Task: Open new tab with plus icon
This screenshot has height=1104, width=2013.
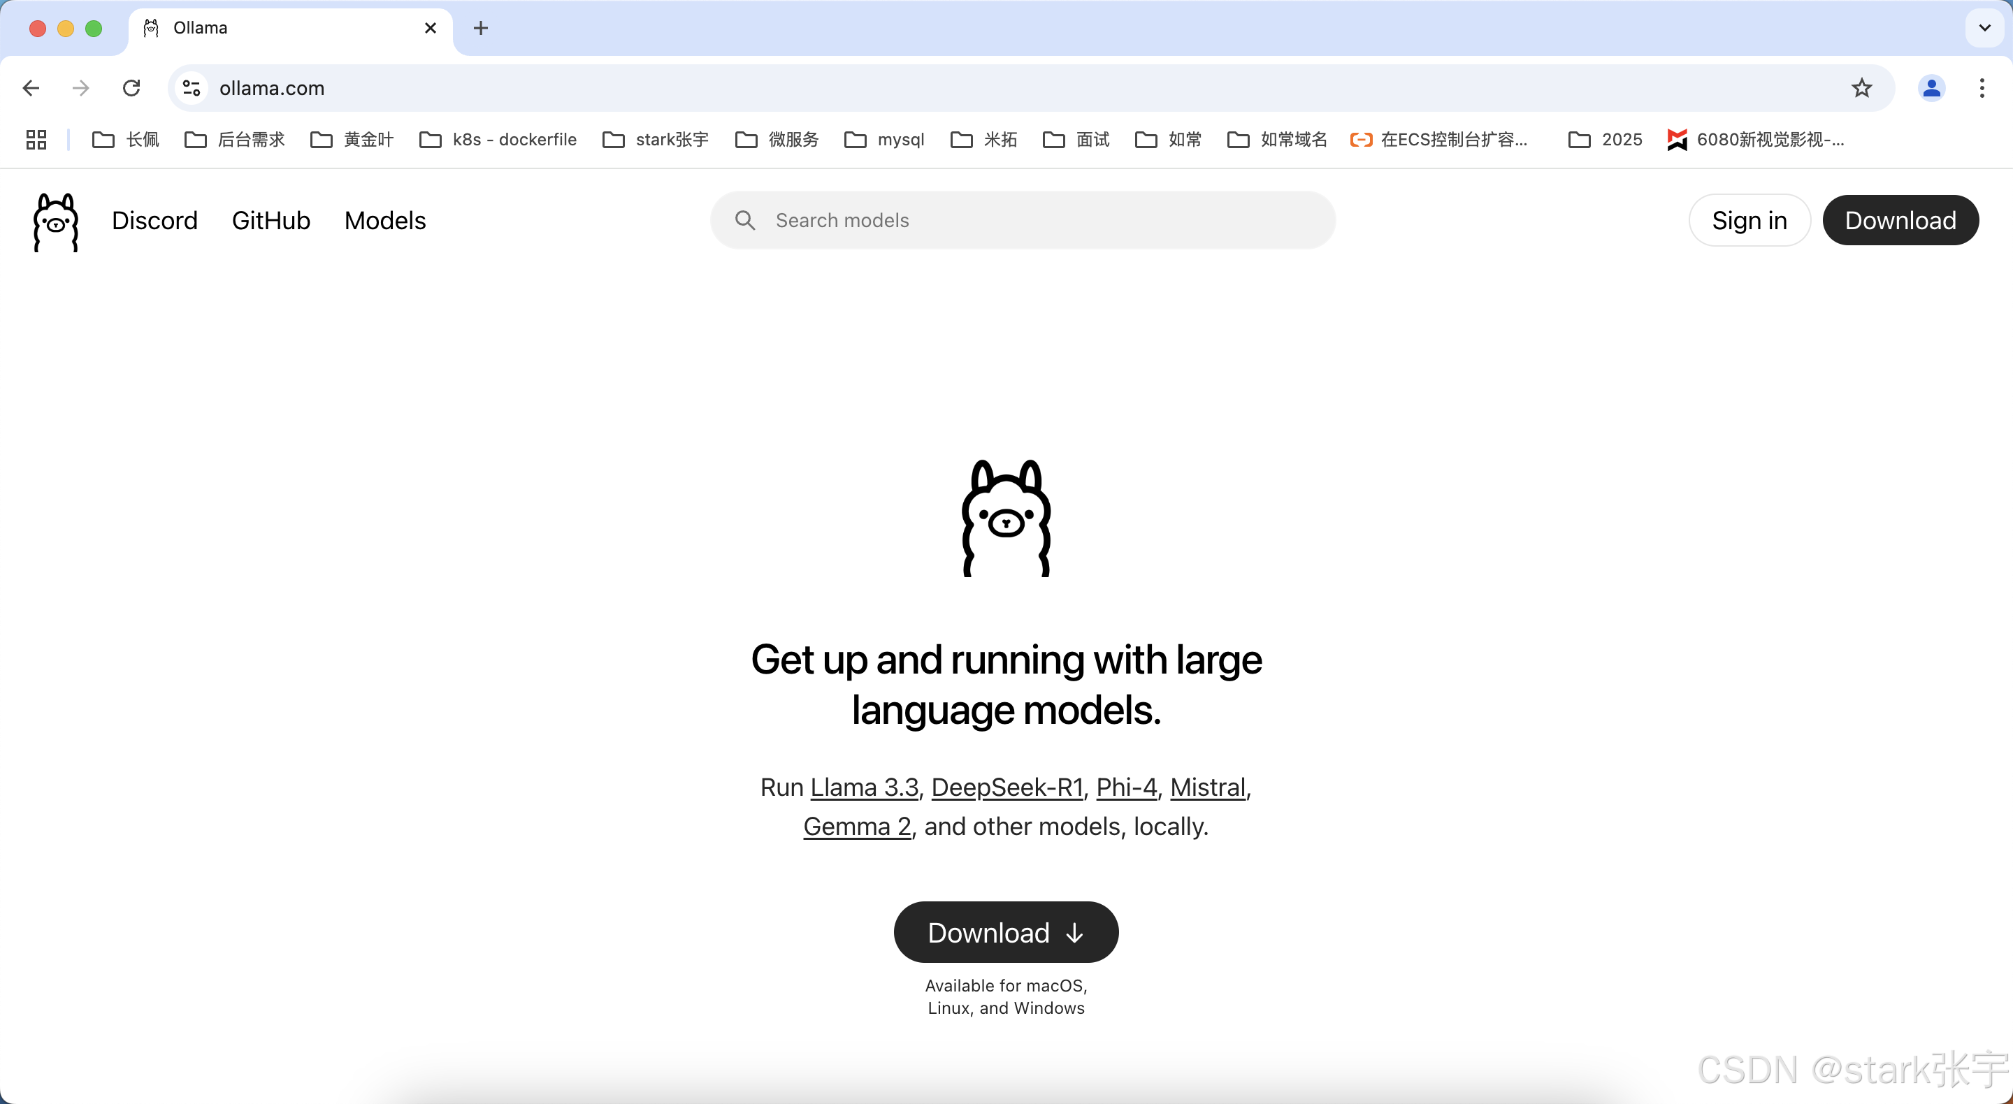Action: coord(481,29)
